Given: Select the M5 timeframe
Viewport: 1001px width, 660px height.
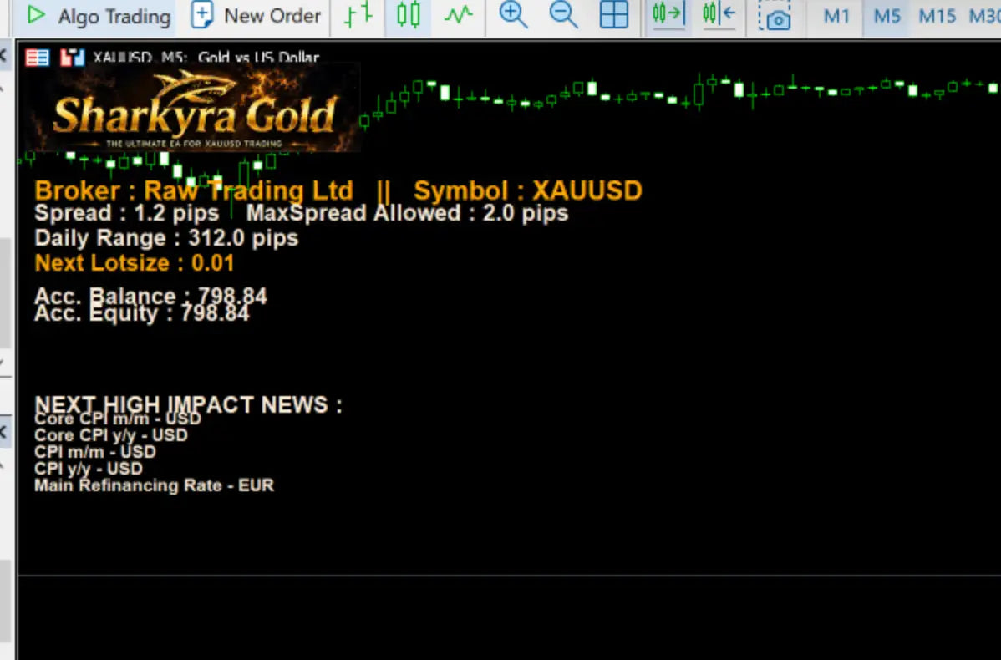Looking at the screenshot, I should 887,16.
